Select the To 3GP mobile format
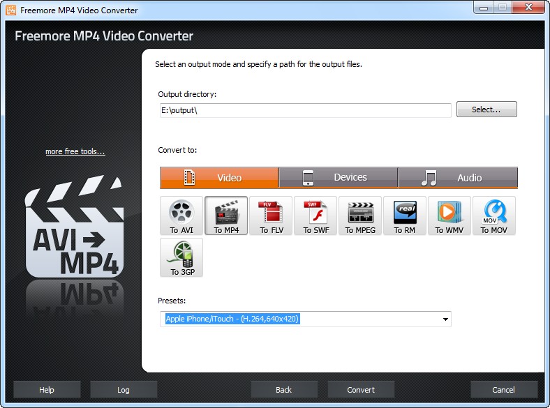 coord(181,257)
